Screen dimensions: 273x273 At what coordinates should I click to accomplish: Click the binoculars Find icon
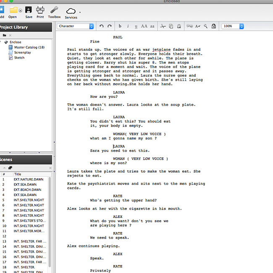coord(189,26)
